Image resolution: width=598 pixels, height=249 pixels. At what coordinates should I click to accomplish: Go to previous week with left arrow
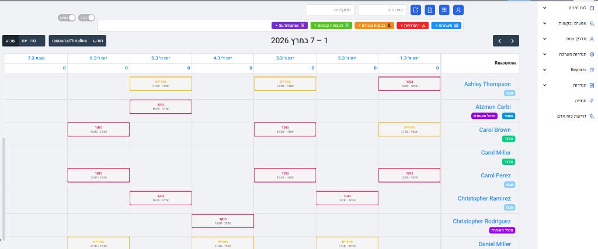(x=499, y=41)
